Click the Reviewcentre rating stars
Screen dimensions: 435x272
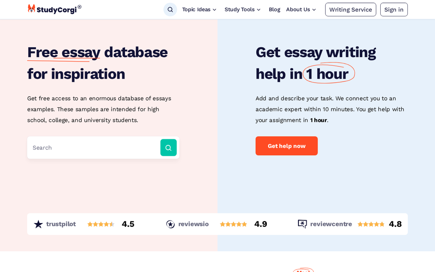coord(371,224)
